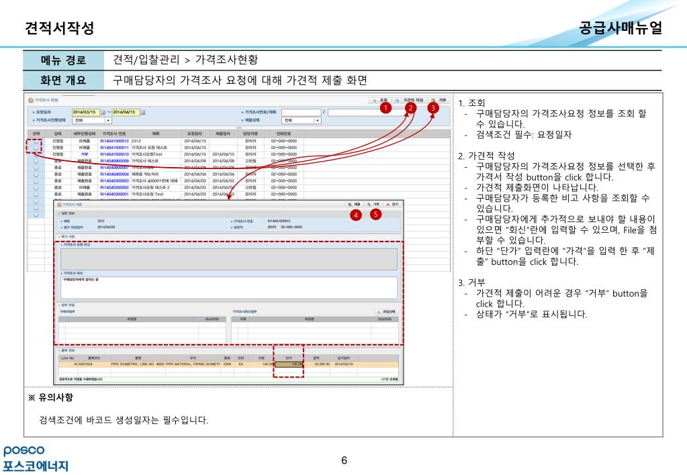The image size is (687, 475).
Task: Open the RI14040300003 survey number link
Action: (x=114, y=180)
